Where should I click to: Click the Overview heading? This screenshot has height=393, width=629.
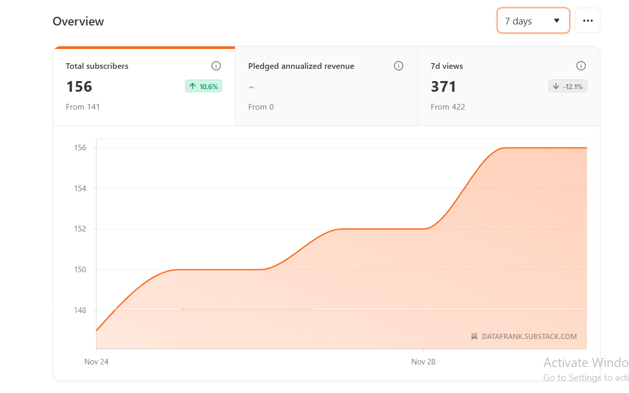coord(78,21)
